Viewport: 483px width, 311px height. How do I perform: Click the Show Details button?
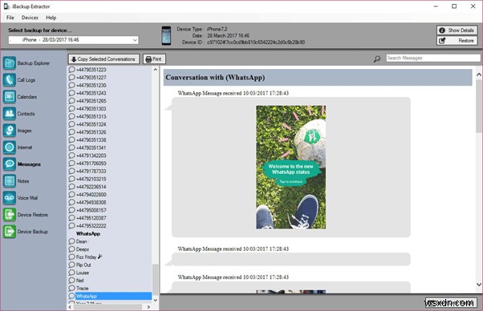pos(457,30)
